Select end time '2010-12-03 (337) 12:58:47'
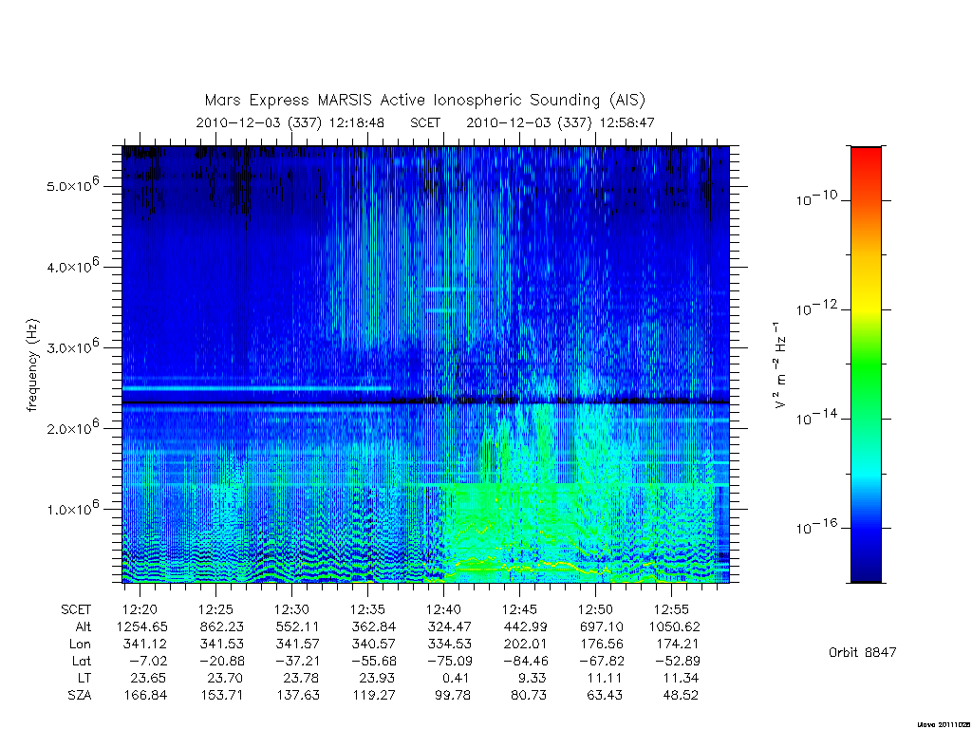 pos(560,122)
